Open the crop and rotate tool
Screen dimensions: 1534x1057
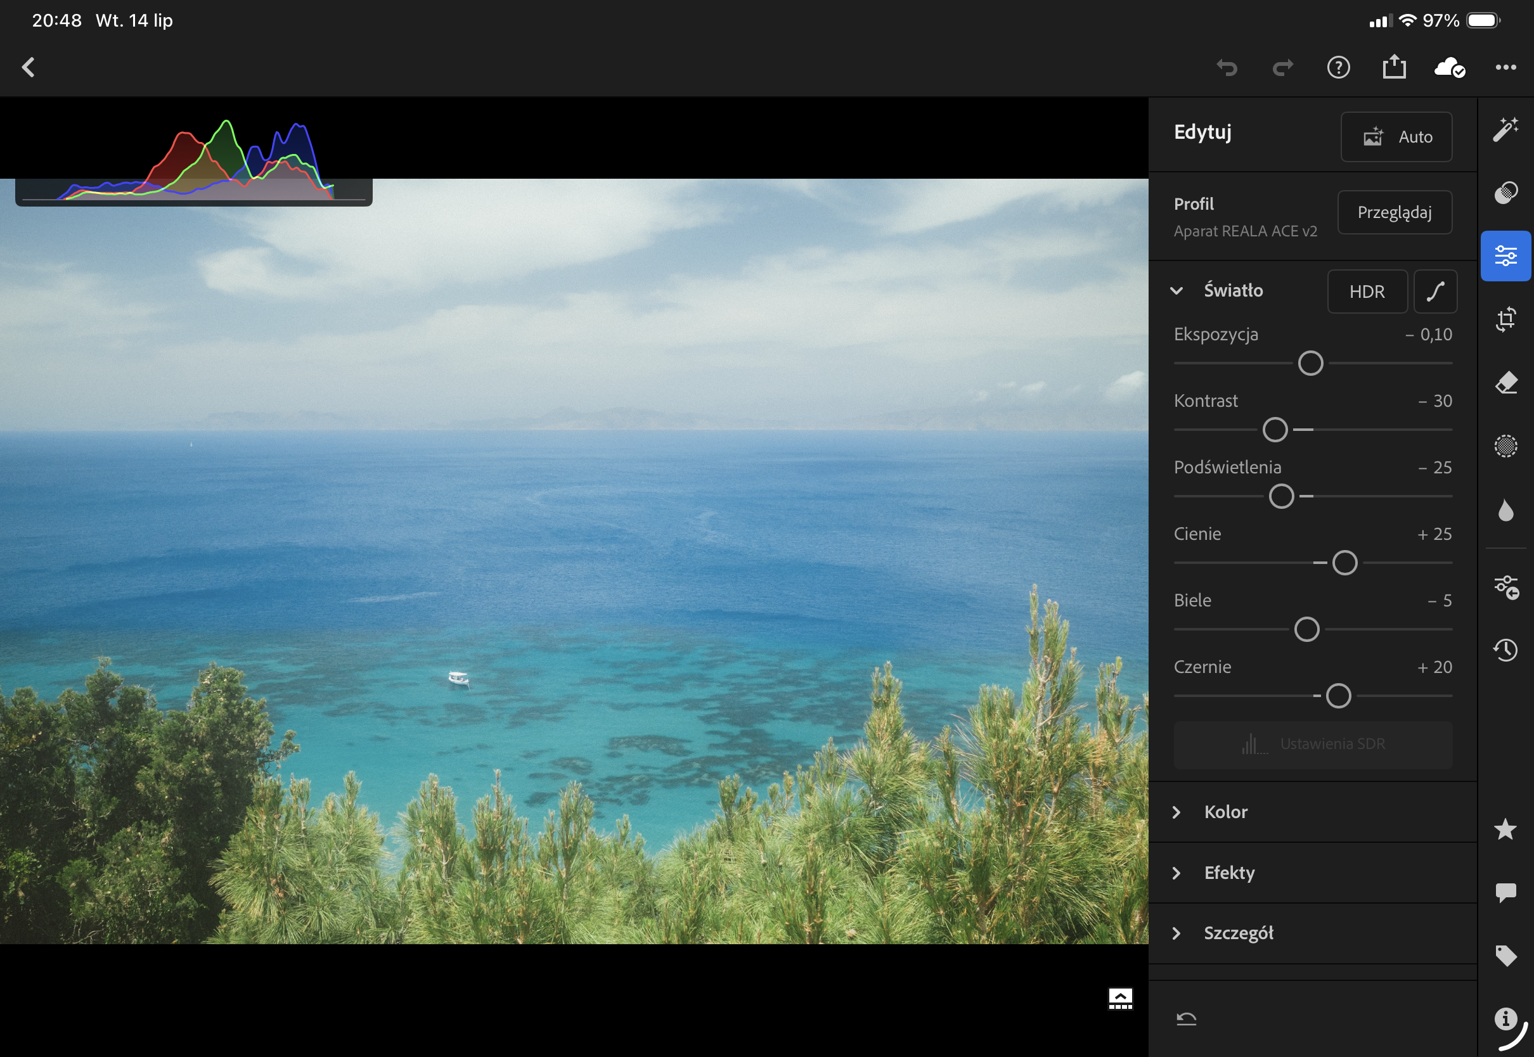click(x=1505, y=319)
